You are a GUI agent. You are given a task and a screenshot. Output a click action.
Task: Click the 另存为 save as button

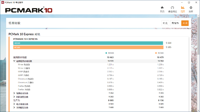[175, 23]
